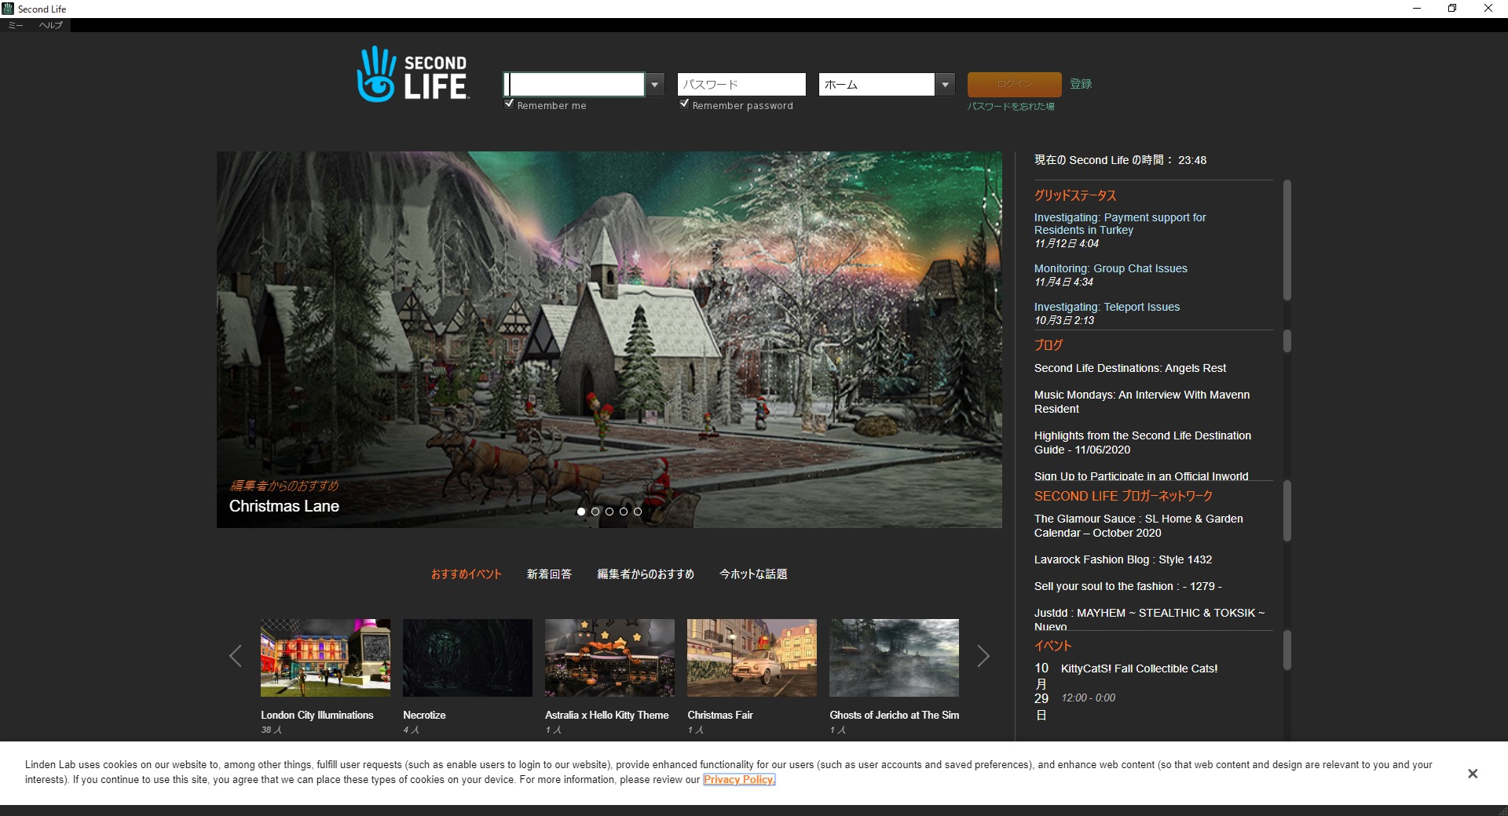Open Ghosts of Jericho at The Sim thumbnail
The width and height of the screenshot is (1508, 816).
coord(894,658)
